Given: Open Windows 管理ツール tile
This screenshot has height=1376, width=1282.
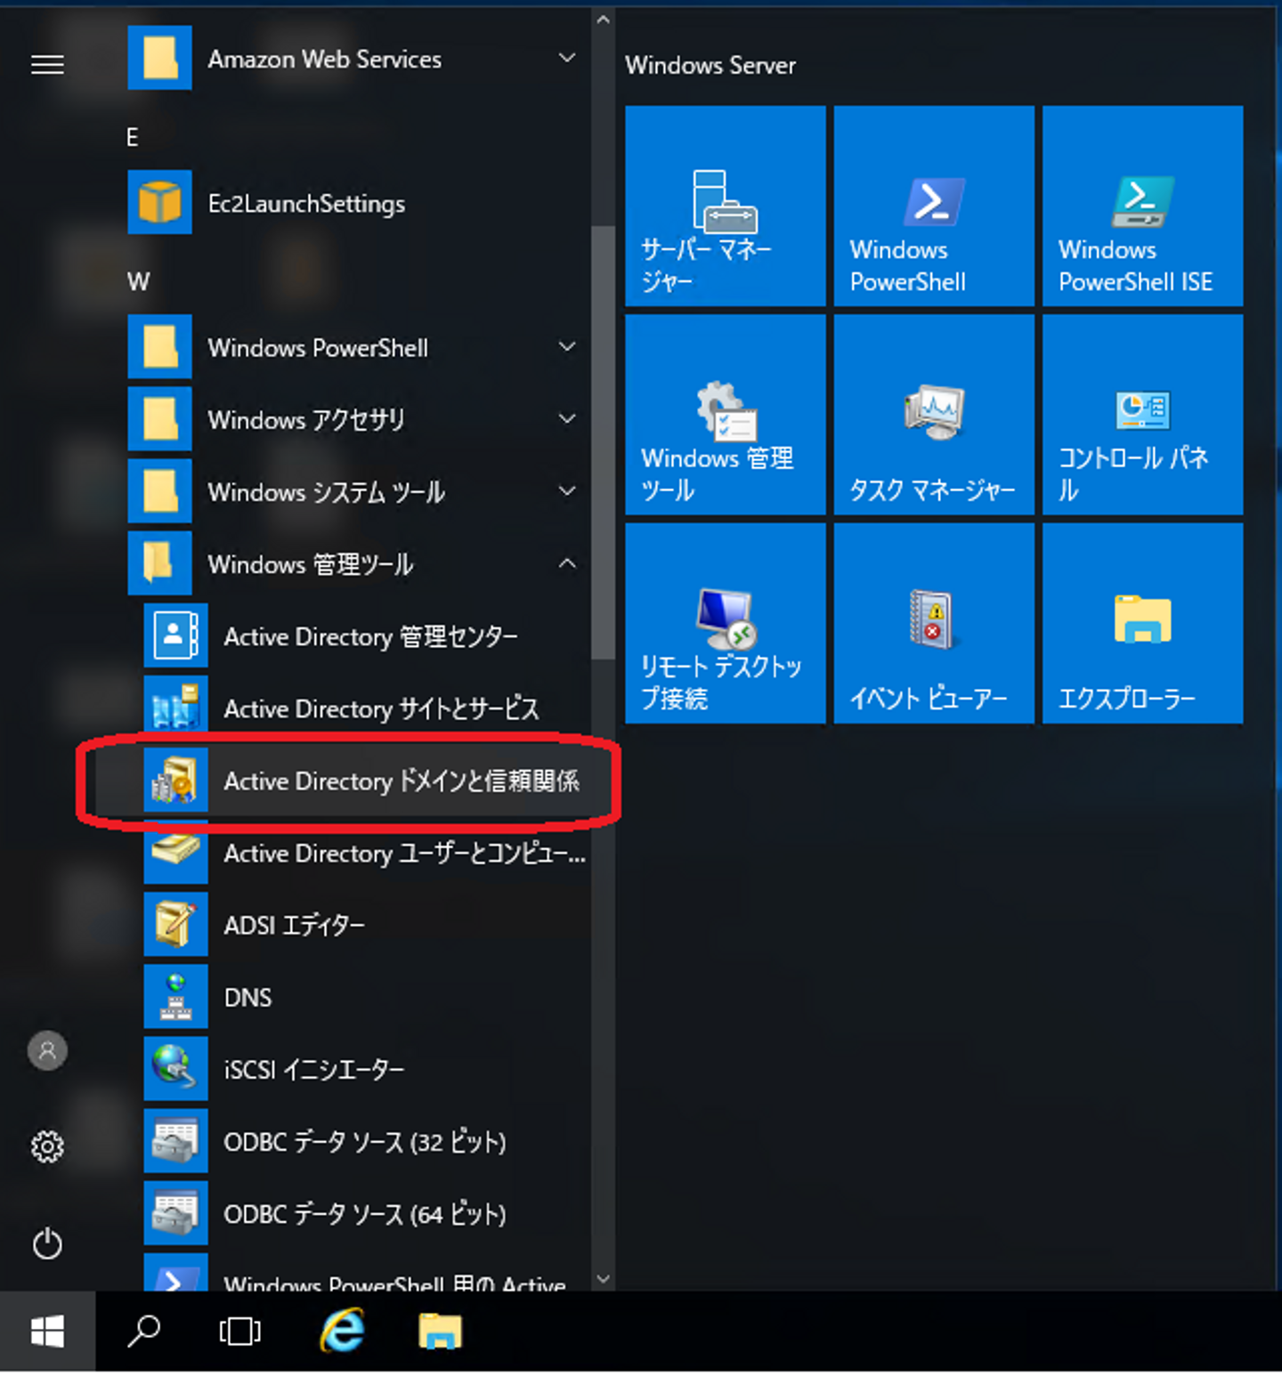Looking at the screenshot, I should coord(726,415).
